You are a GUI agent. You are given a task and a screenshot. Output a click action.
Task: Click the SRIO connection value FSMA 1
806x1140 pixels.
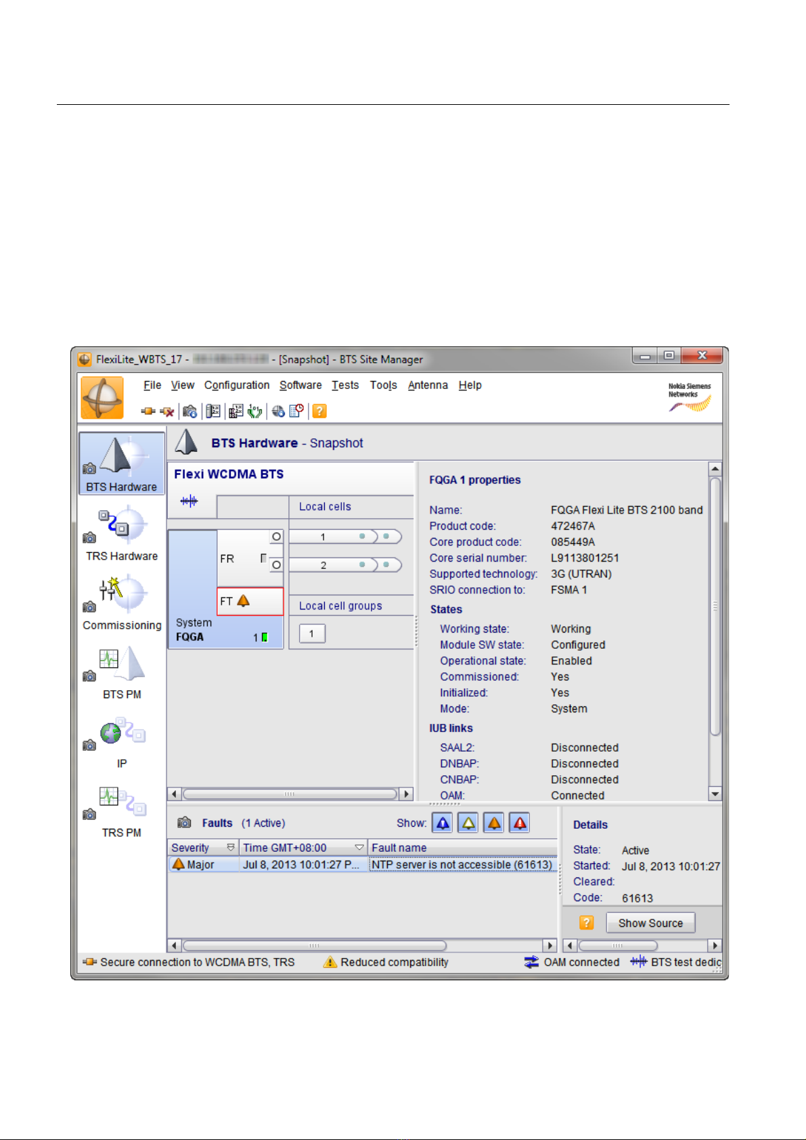569,589
